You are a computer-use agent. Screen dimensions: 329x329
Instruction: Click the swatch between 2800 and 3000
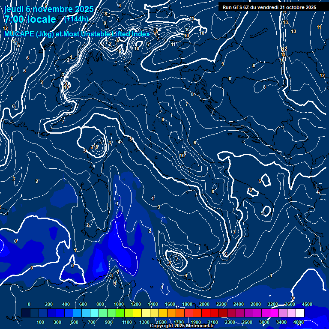(x=257, y=313)
